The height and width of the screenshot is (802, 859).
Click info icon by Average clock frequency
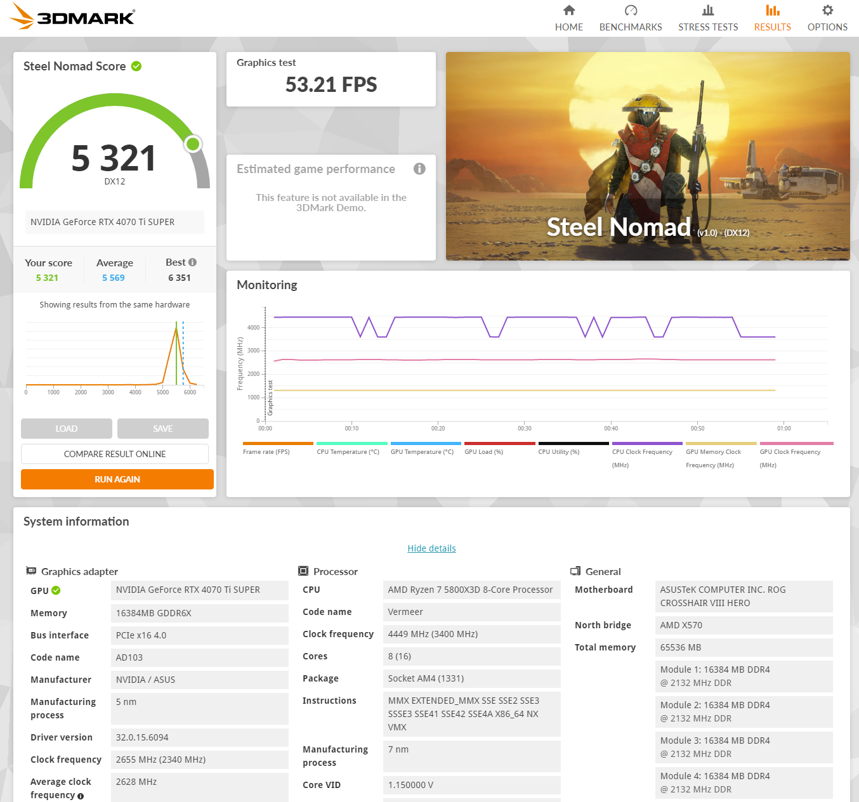(x=81, y=796)
